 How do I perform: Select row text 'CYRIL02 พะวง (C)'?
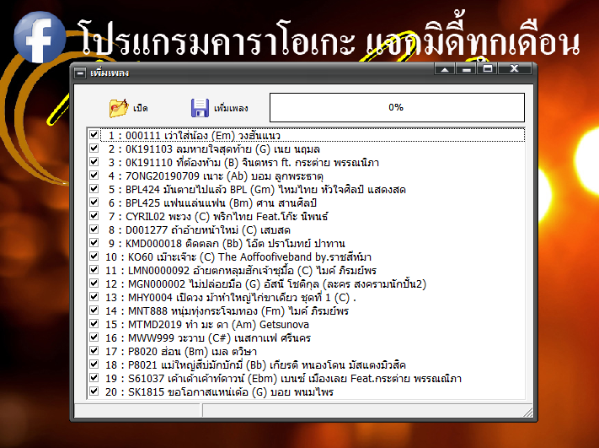[x=168, y=217]
